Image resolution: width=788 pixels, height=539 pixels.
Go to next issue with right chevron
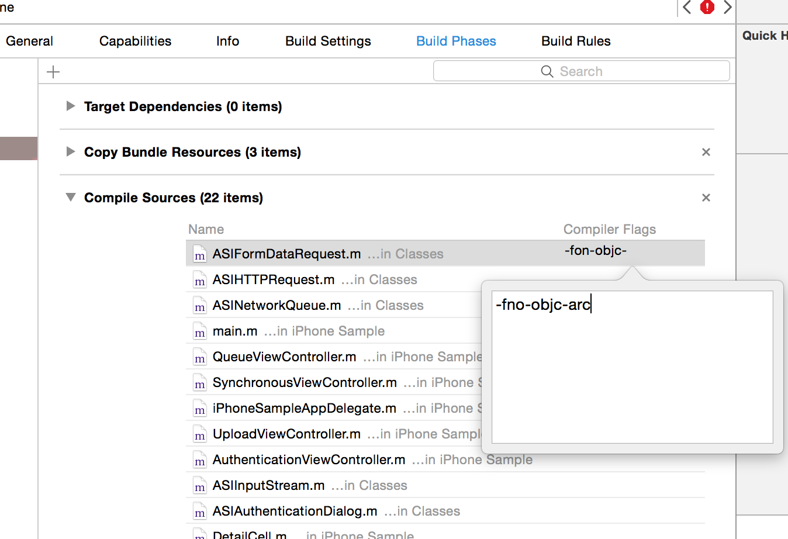tap(728, 7)
